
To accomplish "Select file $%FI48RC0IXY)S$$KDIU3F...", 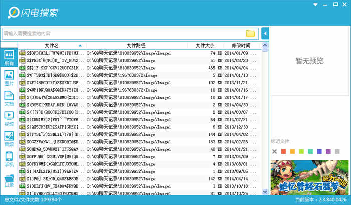I will click(140, 83).
